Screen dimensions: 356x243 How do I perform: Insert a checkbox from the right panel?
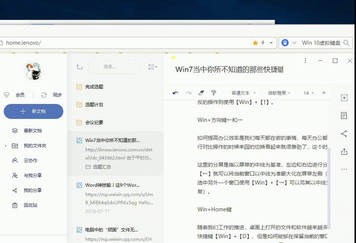click(344, 98)
